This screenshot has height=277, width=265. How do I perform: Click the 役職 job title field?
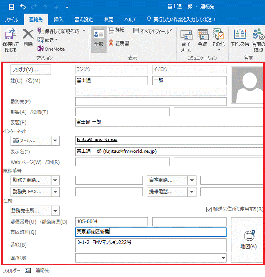tap(219, 112)
